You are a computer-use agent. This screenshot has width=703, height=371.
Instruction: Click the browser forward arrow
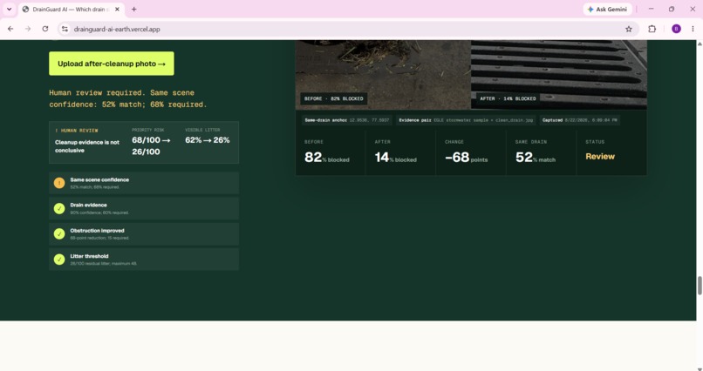pyautogui.click(x=28, y=29)
